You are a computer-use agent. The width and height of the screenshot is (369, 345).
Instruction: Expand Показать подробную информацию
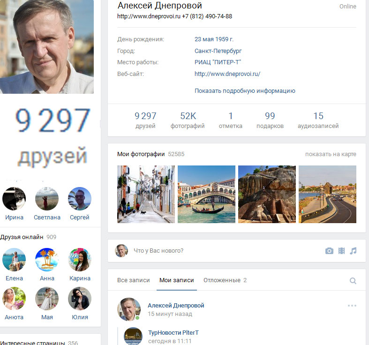click(x=245, y=91)
